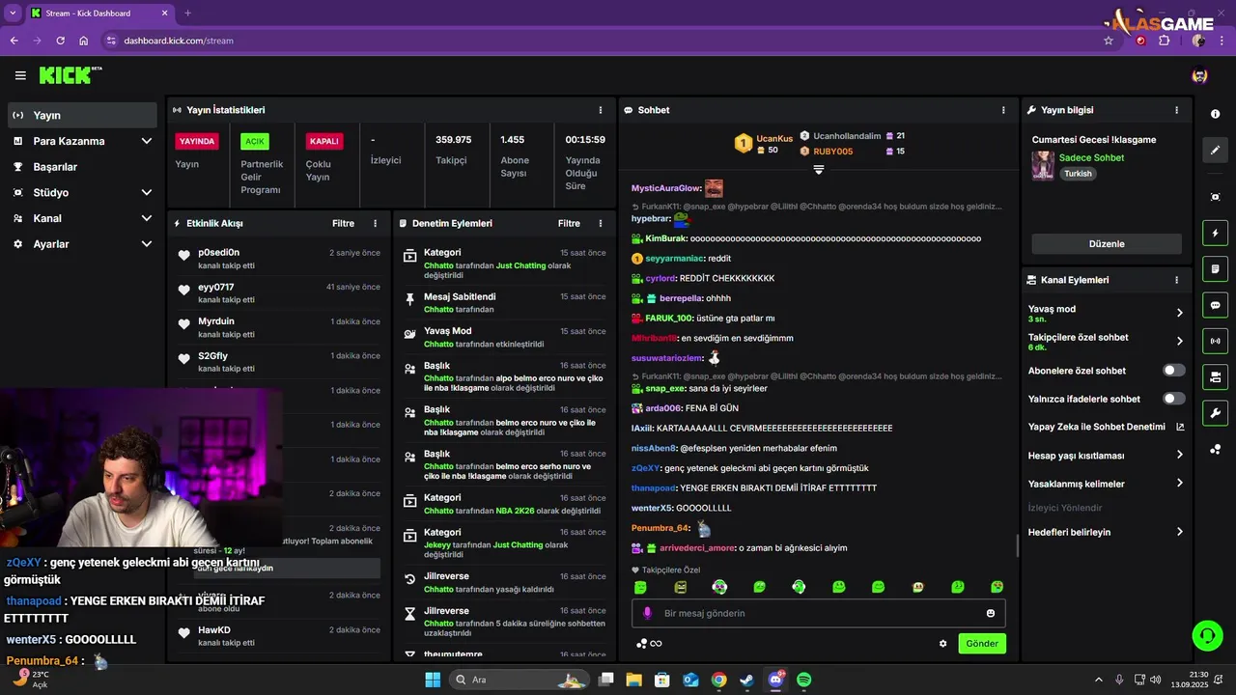Screen dimensions: 1236x695
Task: Open the Yayın bilgisi panel three-dot menu
Action: pos(1176,110)
